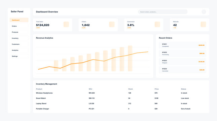Select the Portable Charger product row
The width and height of the screenshot is (217, 121).
tap(121, 109)
